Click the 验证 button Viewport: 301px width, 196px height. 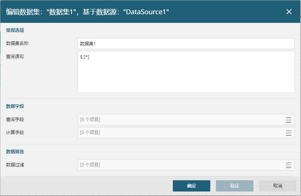[235, 186]
